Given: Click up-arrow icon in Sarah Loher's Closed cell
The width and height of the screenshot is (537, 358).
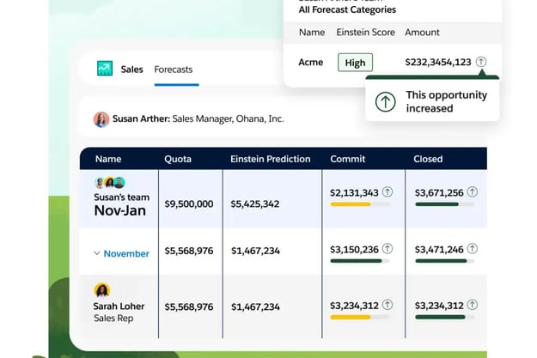Looking at the screenshot, I should 473,305.
